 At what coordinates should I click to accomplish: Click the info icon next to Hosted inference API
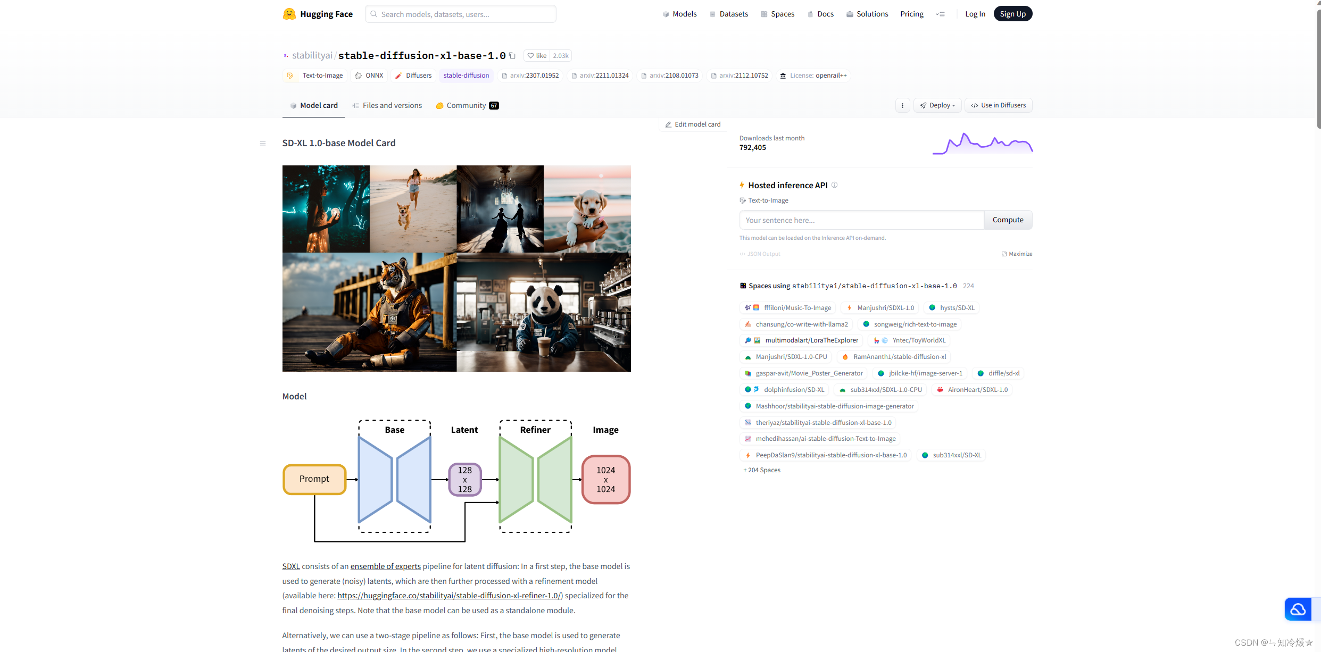pos(834,185)
